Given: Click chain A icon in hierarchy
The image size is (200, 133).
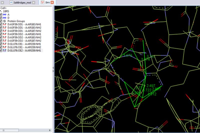Looking at the screenshot, I should [4, 14].
